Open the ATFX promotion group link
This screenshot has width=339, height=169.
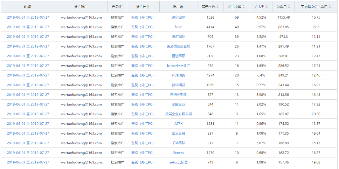tap(178, 123)
